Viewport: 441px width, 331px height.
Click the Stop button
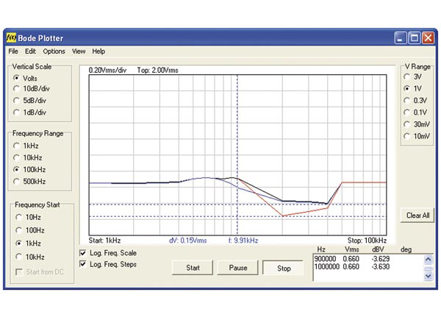(284, 268)
